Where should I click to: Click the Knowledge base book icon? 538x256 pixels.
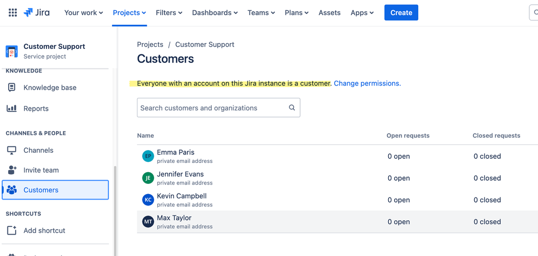click(11, 88)
